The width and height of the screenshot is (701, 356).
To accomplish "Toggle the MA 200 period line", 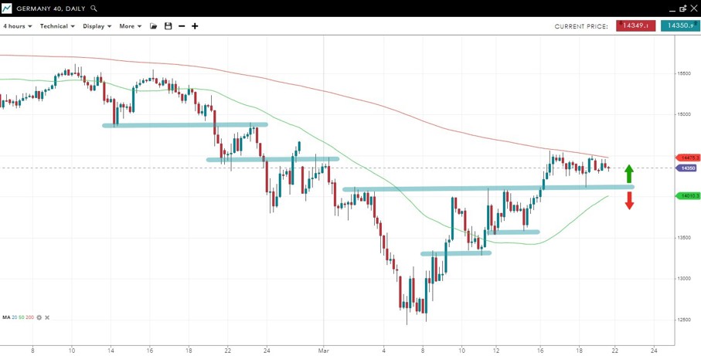I will click(x=31, y=317).
